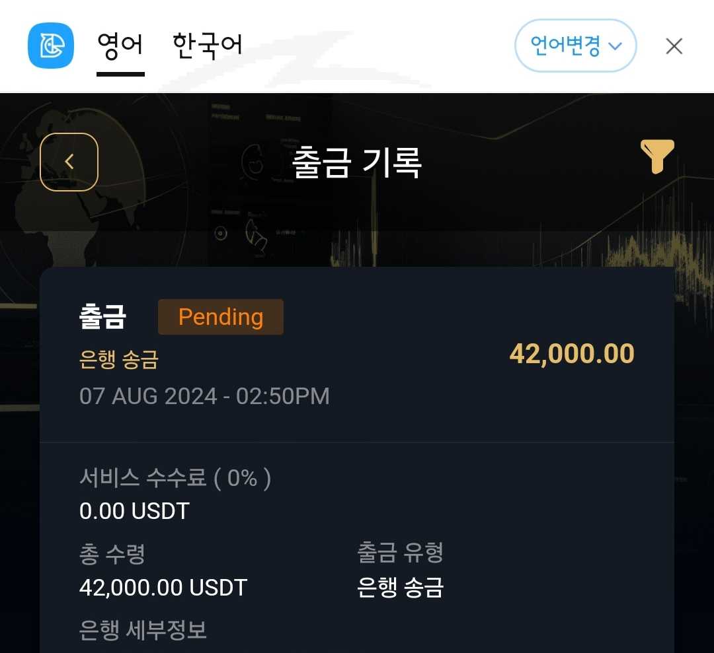
Task: Click the 서비스 수수료 ( 0% ) label
Action: pos(175,478)
